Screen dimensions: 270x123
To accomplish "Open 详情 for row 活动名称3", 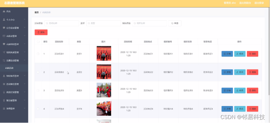I will point(227,91).
